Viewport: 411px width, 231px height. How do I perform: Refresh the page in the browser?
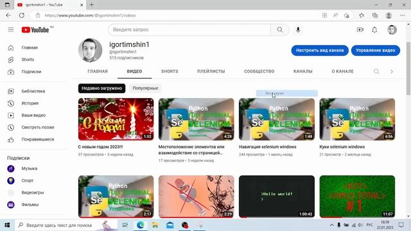point(22,15)
